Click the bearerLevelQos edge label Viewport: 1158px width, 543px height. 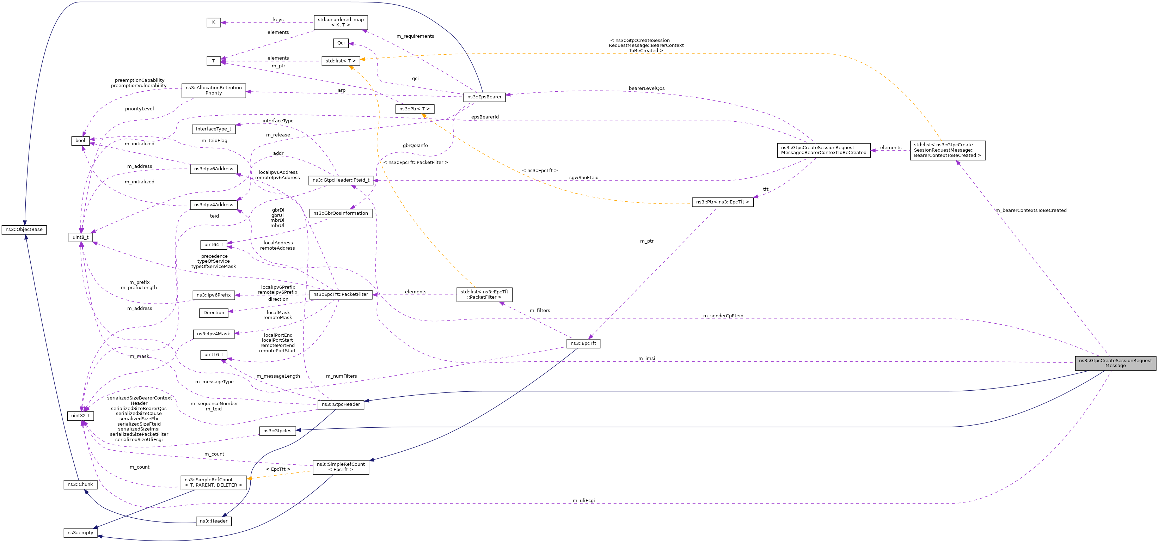pos(647,89)
